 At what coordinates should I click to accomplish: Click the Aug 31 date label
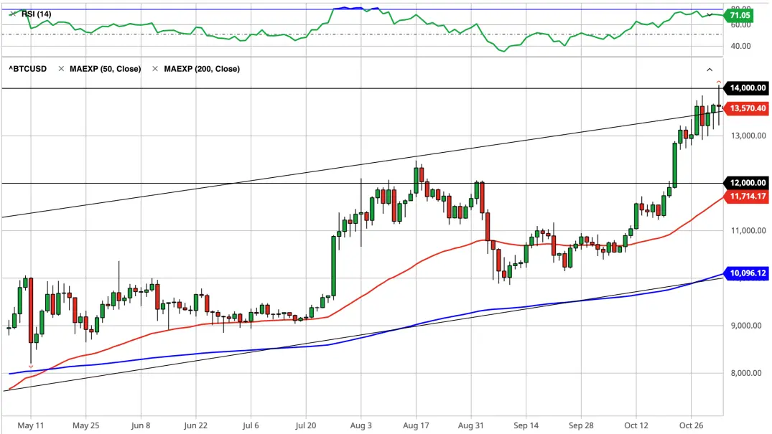(471, 425)
